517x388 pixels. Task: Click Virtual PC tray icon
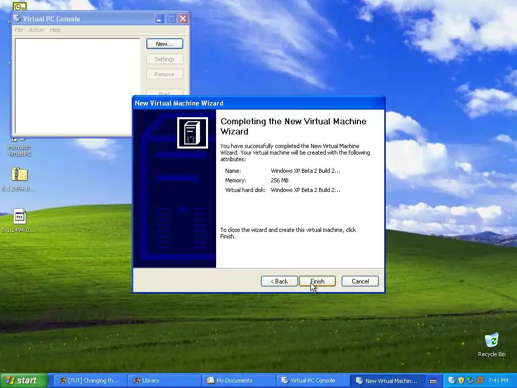click(x=452, y=380)
